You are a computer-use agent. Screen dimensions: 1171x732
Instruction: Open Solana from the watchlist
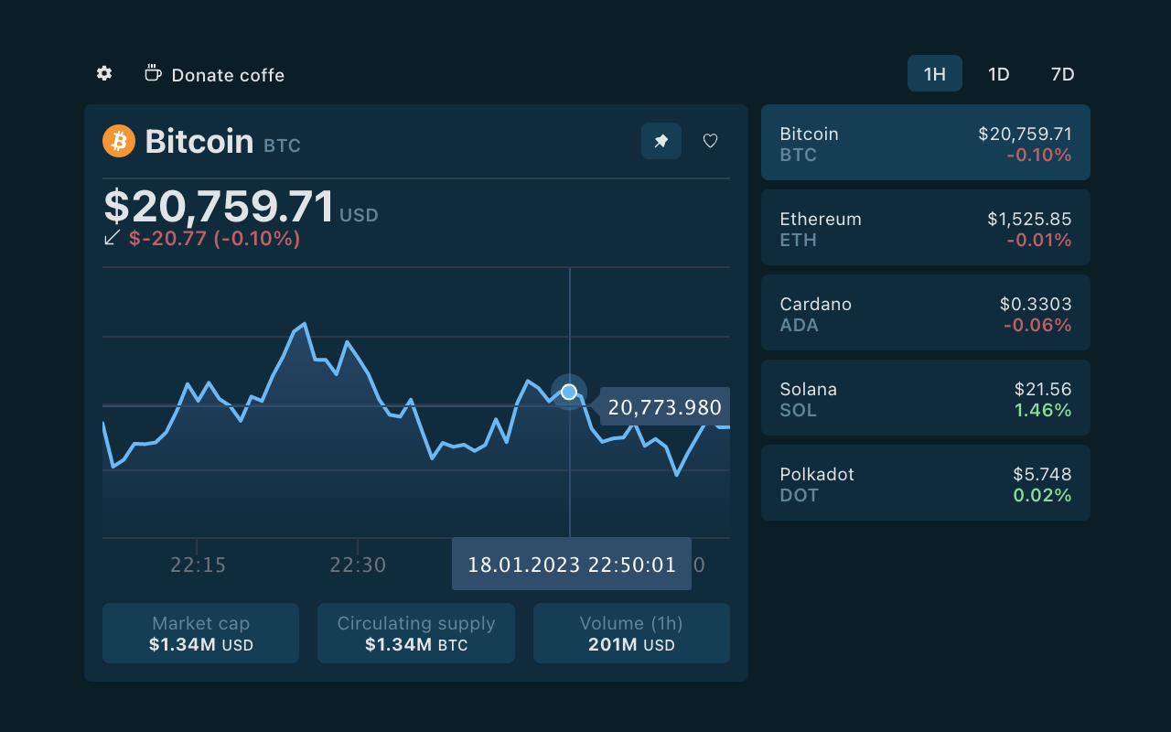point(925,397)
